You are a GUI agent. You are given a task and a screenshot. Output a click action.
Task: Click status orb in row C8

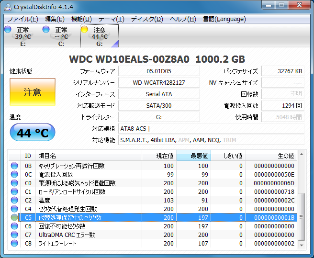pyautogui.click(x=14, y=243)
